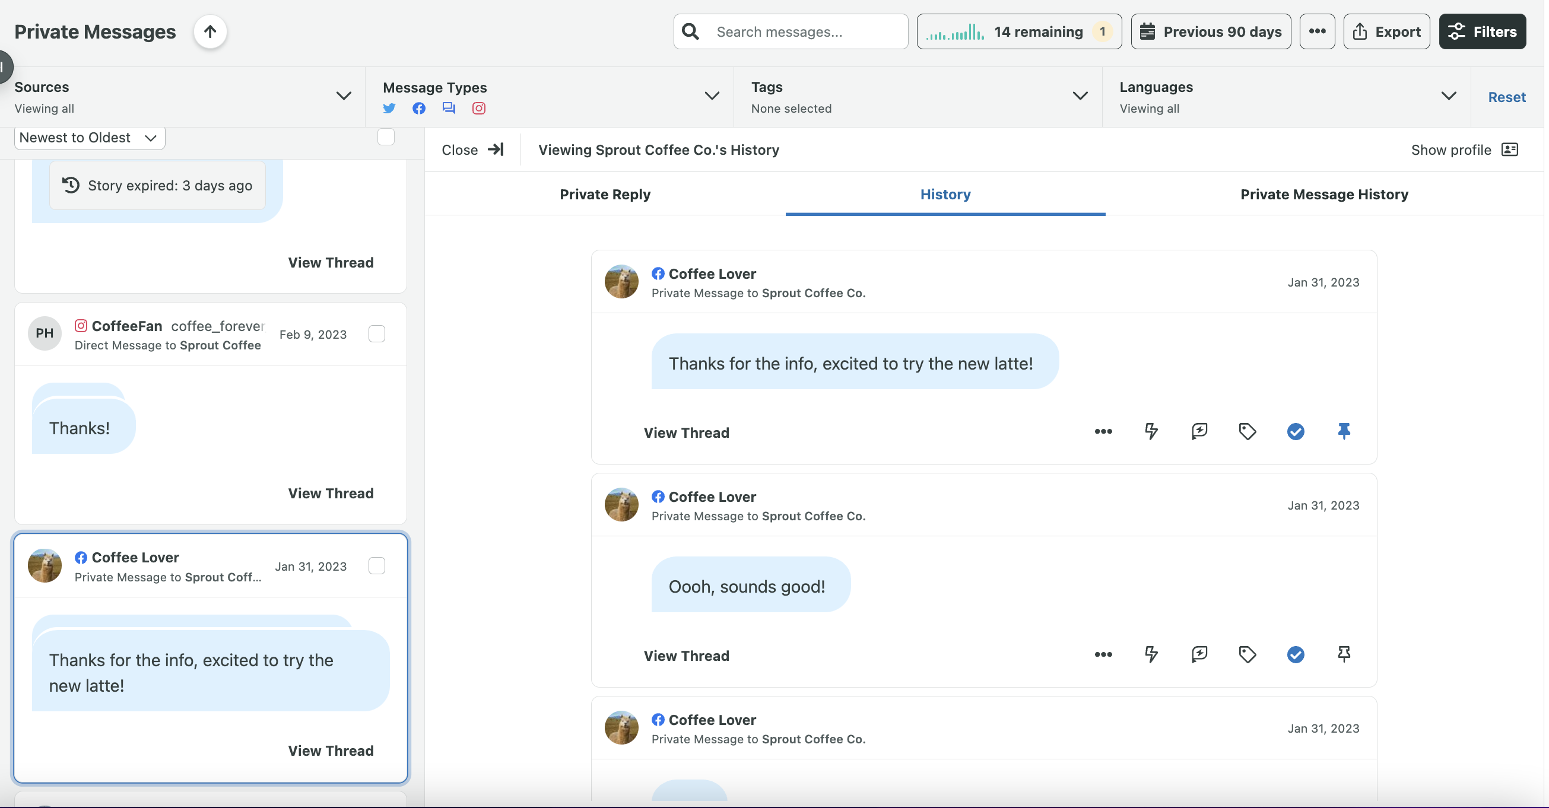The image size is (1549, 808).
Task: Click the story expired history icon
Action: pyautogui.click(x=71, y=184)
